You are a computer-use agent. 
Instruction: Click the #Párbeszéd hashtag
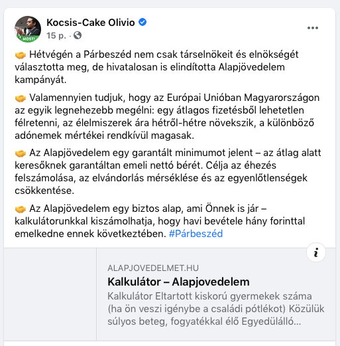tap(196, 234)
